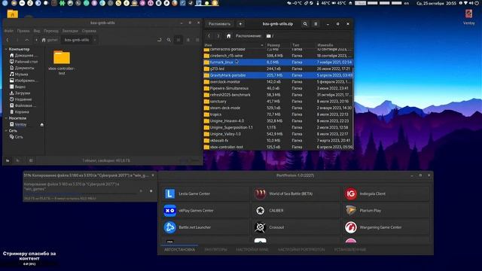Image resolution: width=482 pixels, height=271 pixels.
Task: Open the archive manager hamburger menu
Action: tap(316, 24)
